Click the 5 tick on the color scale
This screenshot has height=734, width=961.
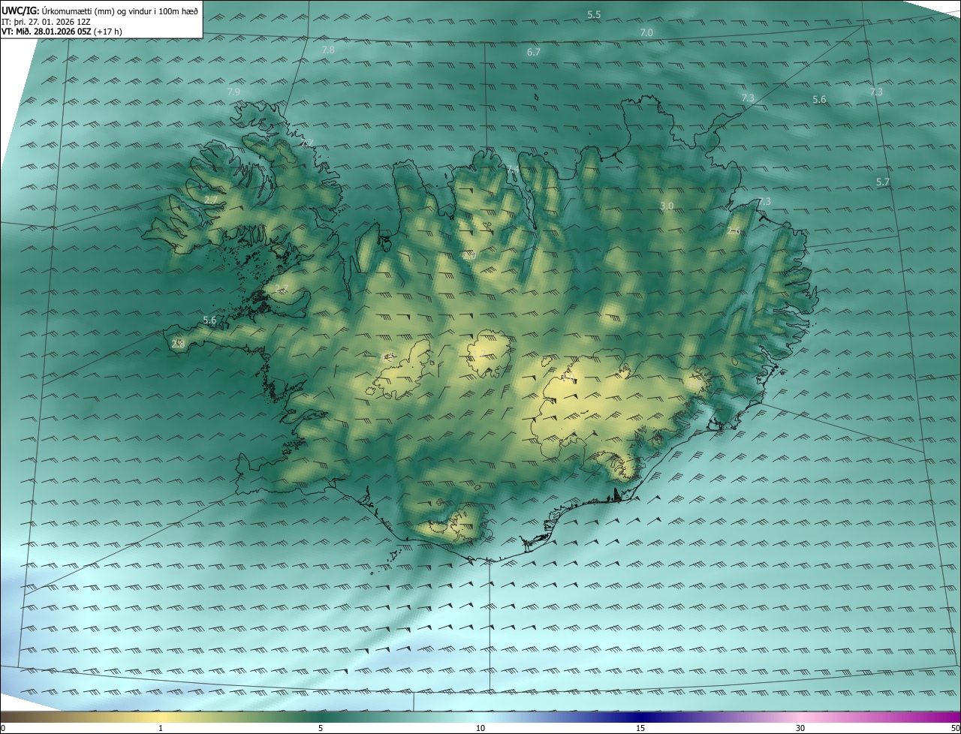321,729
